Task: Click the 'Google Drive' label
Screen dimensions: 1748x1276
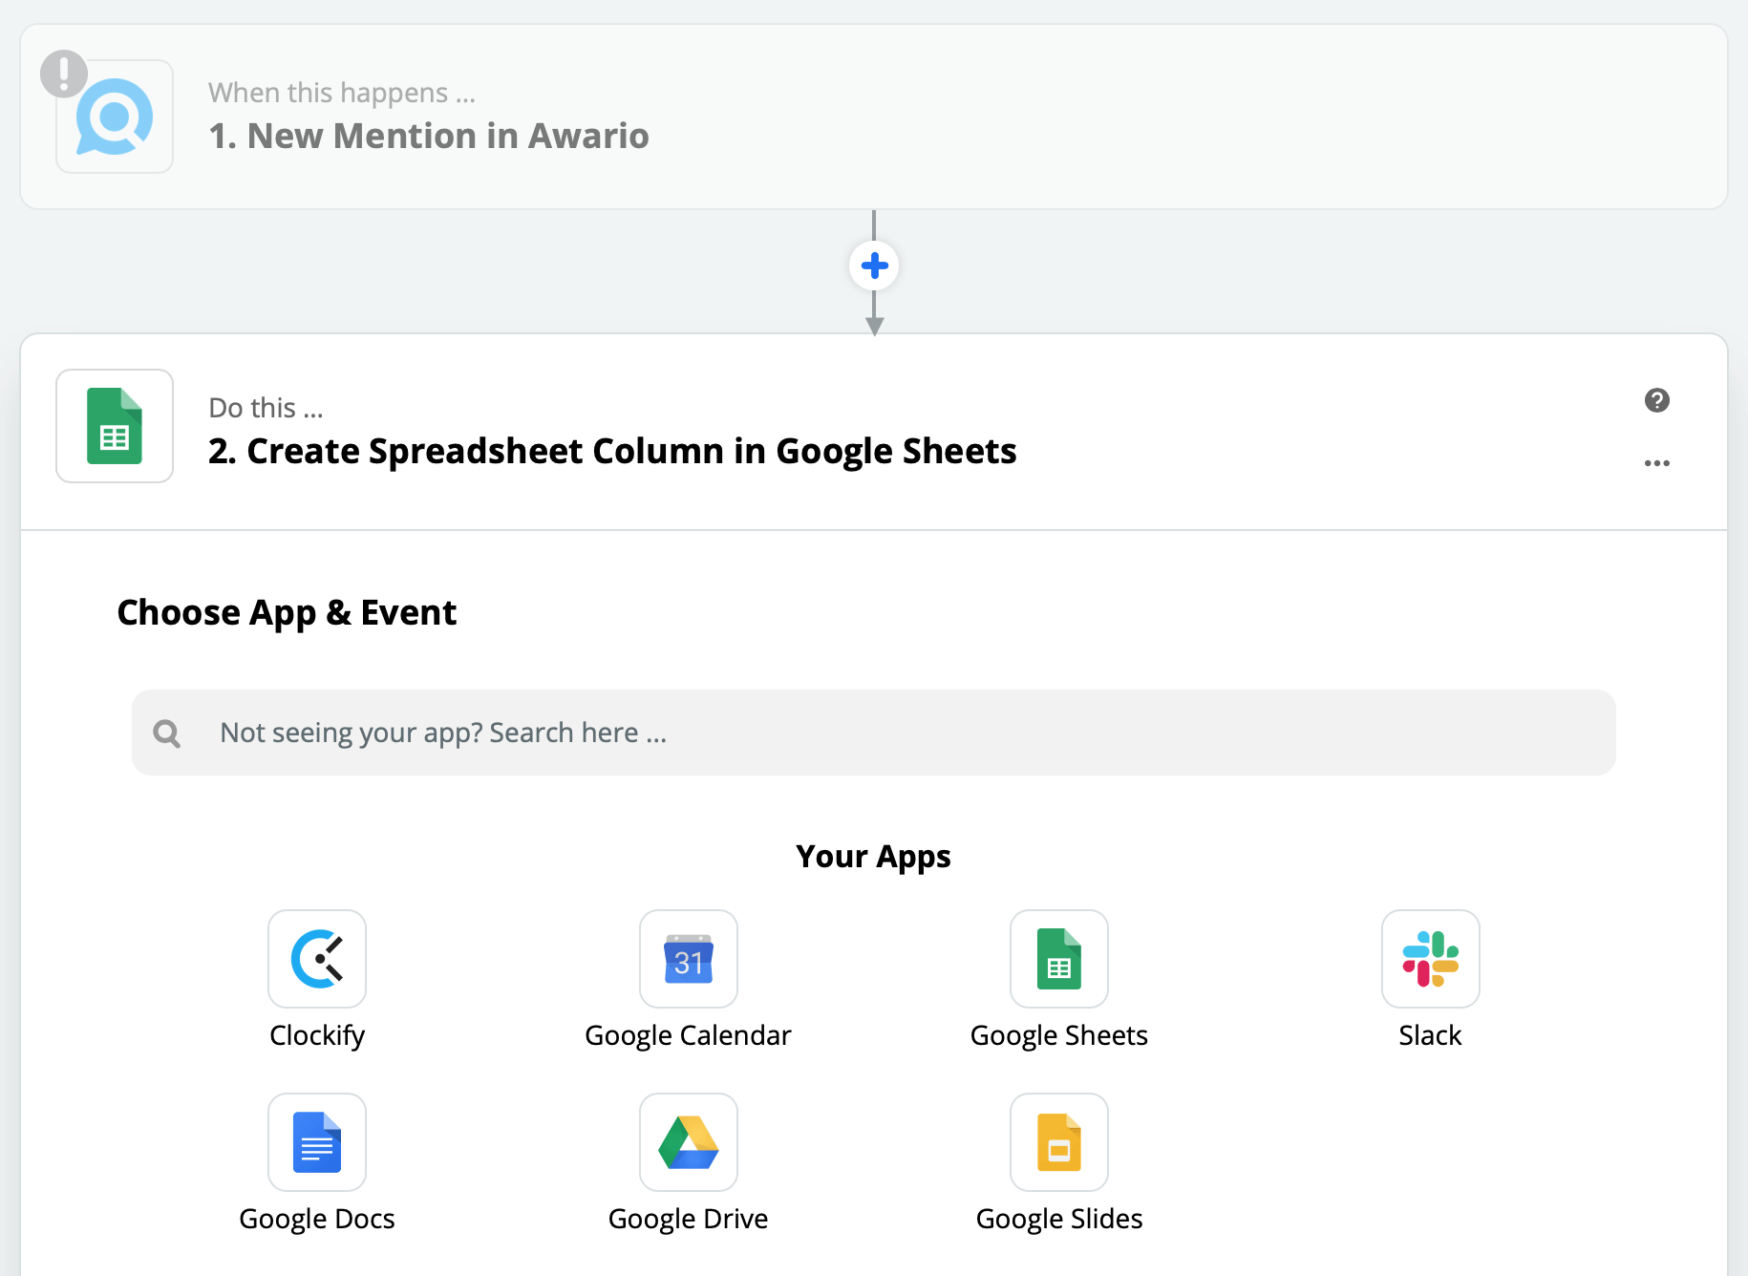Action: [689, 1220]
